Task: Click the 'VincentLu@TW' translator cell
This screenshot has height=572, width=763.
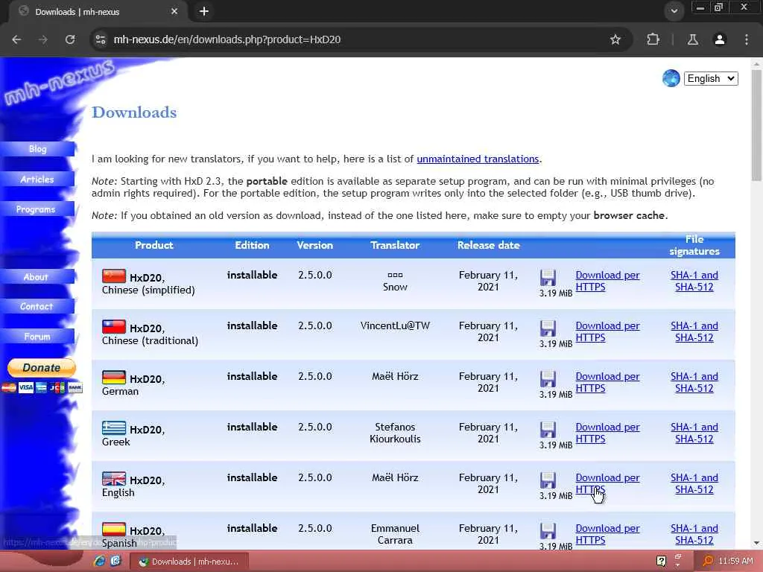Action: 395,326
